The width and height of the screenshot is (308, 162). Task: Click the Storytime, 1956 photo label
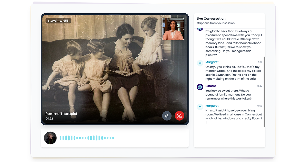[x=58, y=20]
